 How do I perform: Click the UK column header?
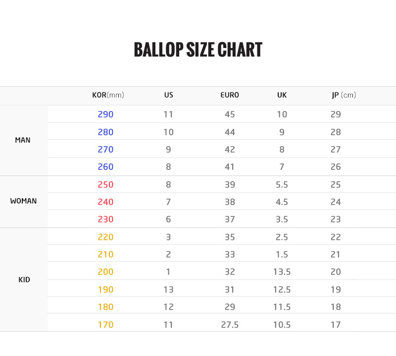pos(282,95)
